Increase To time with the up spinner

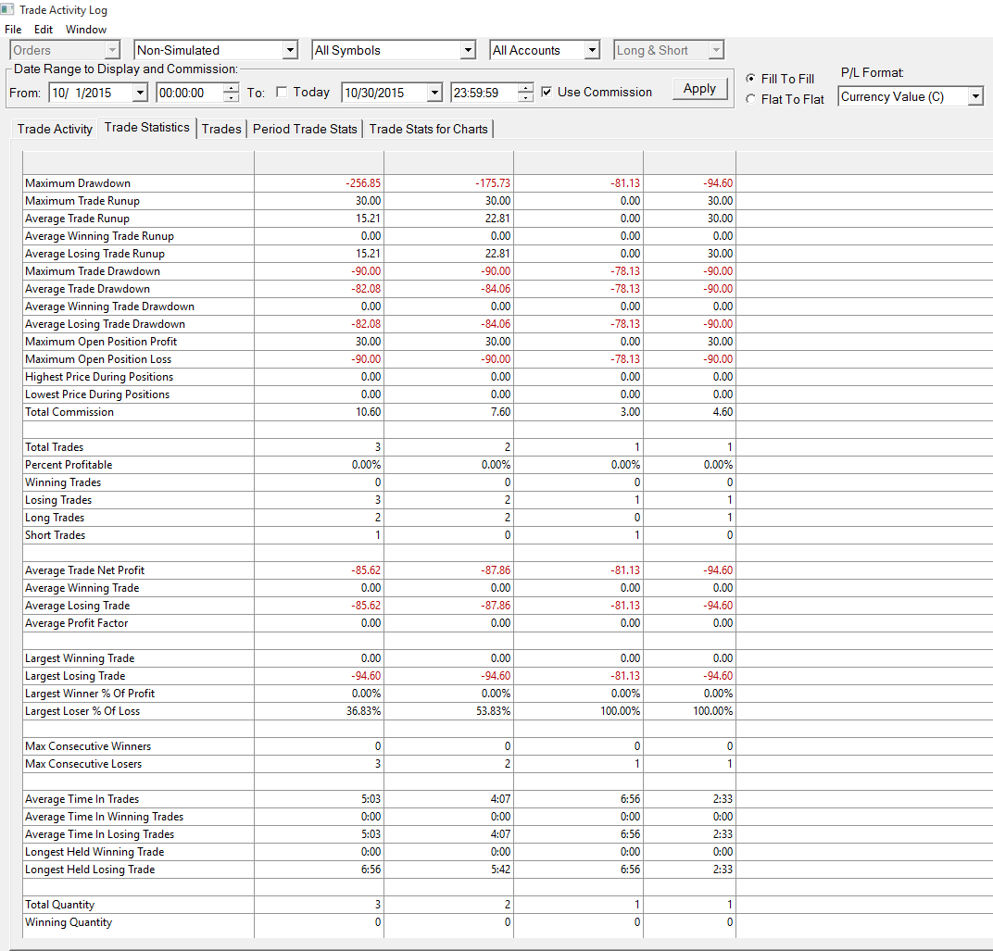tap(525, 89)
